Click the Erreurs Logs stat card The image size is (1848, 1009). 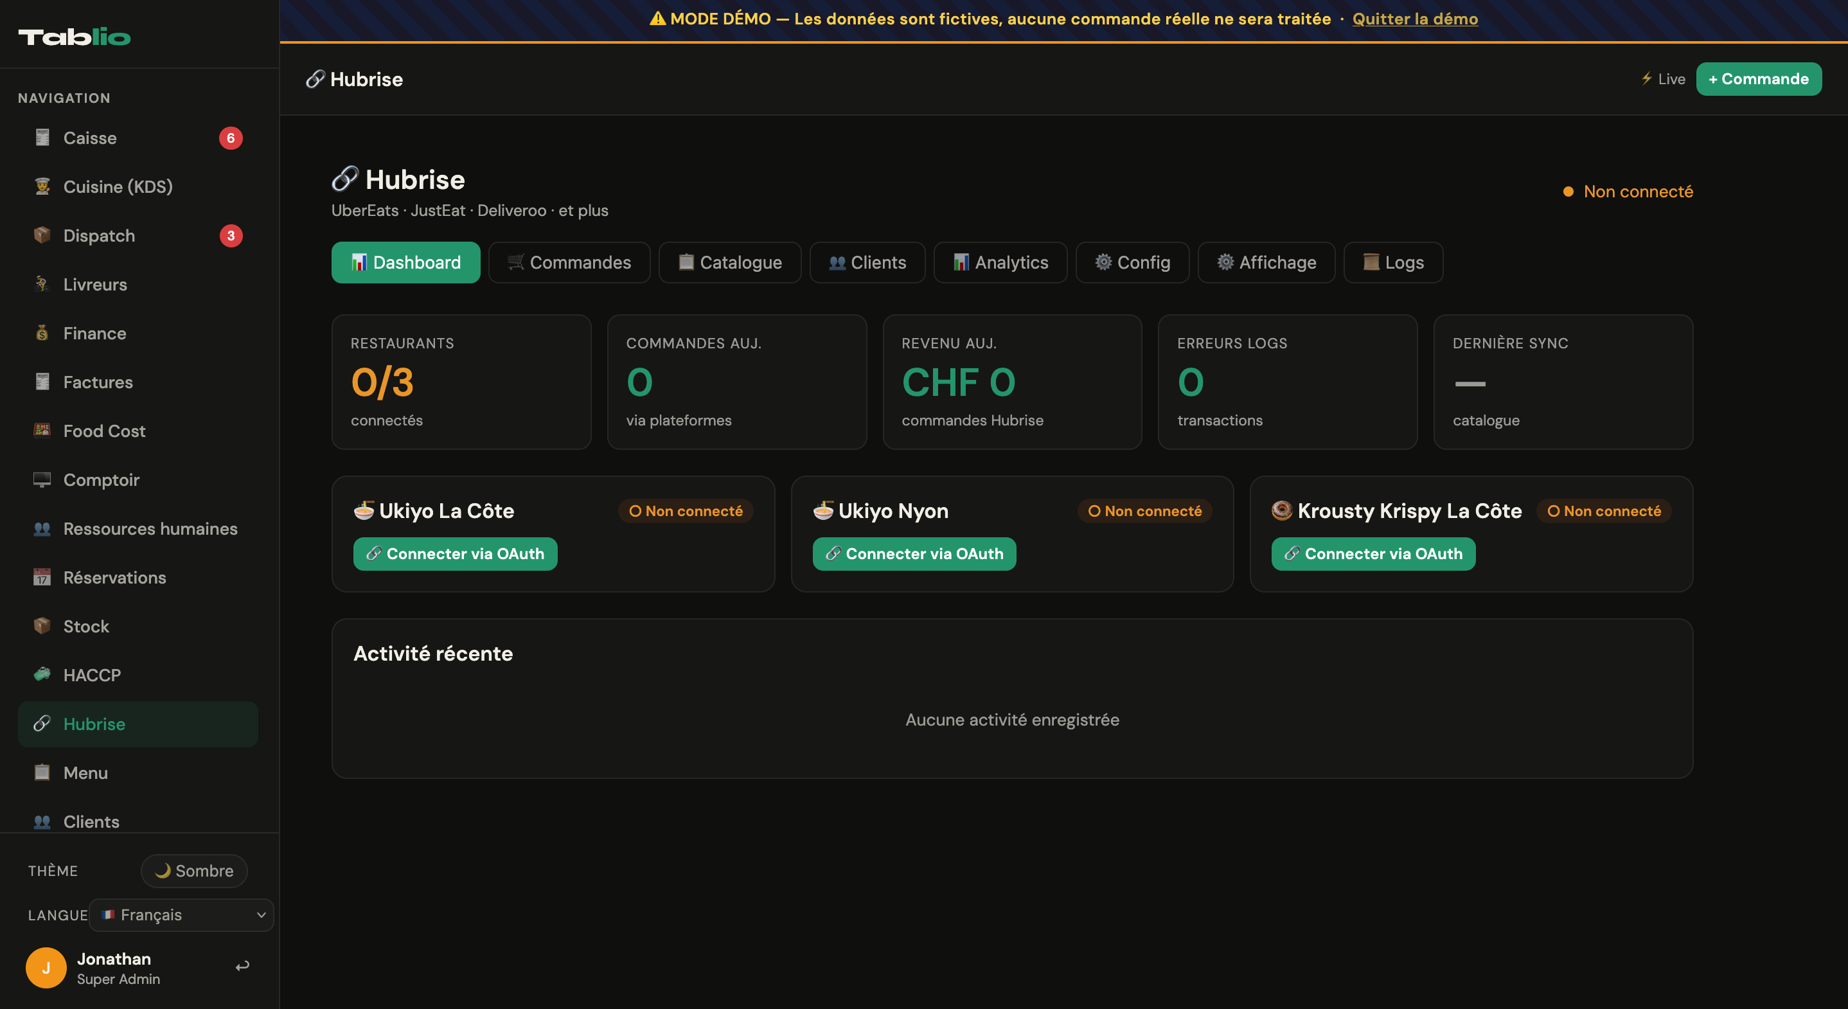pyautogui.click(x=1288, y=382)
